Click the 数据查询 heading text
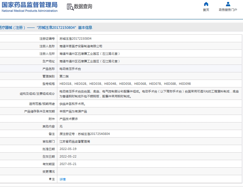 click(83, 7)
